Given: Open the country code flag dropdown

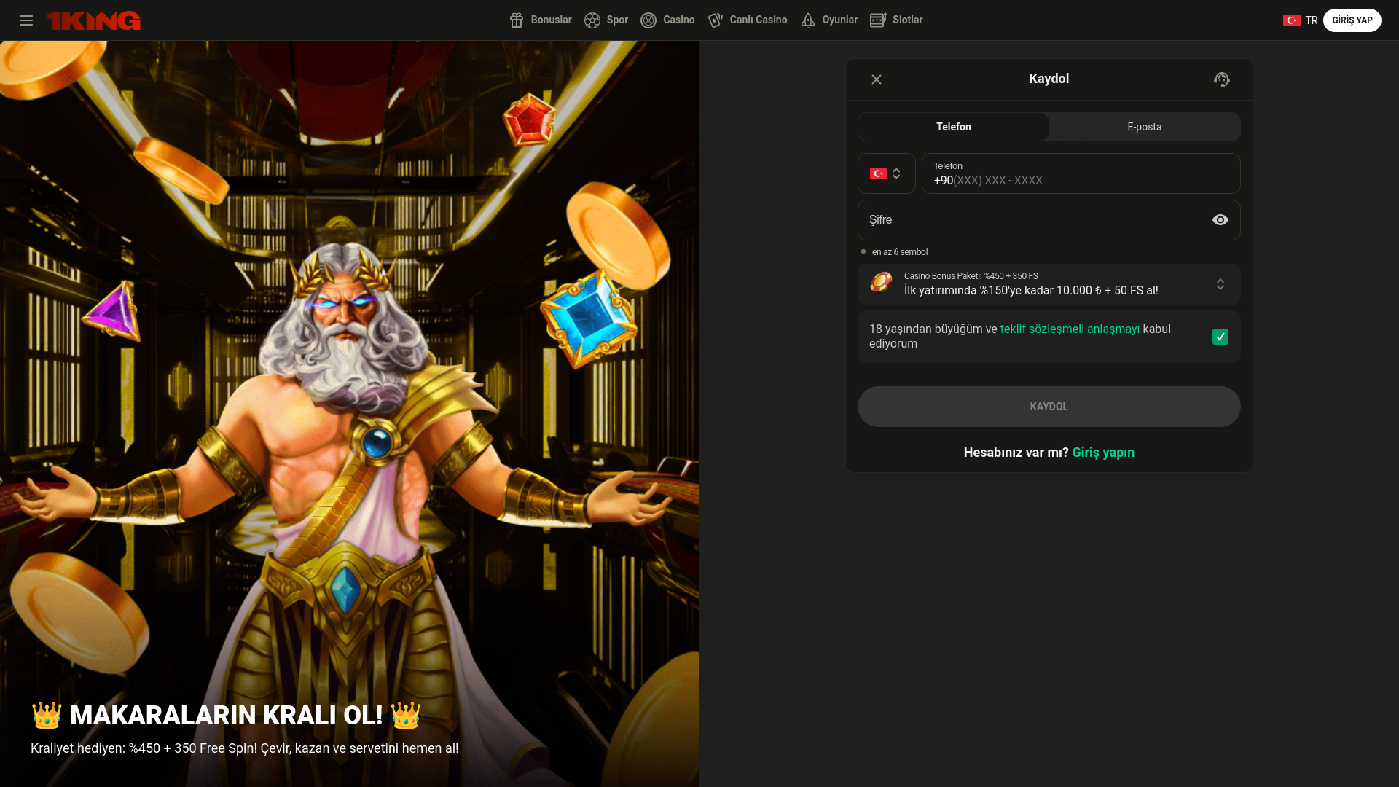Looking at the screenshot, I should [886, 173].
